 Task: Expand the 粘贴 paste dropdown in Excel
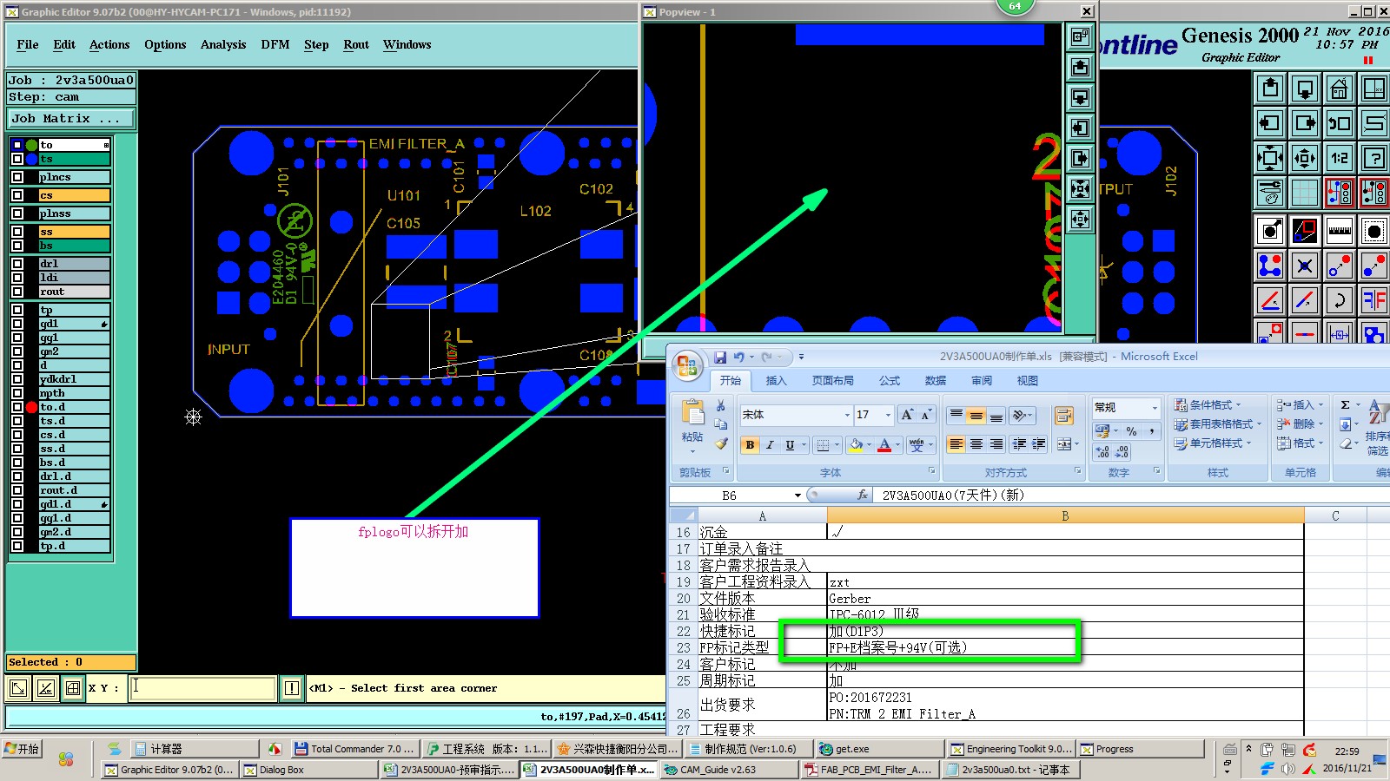pos(692,450)
